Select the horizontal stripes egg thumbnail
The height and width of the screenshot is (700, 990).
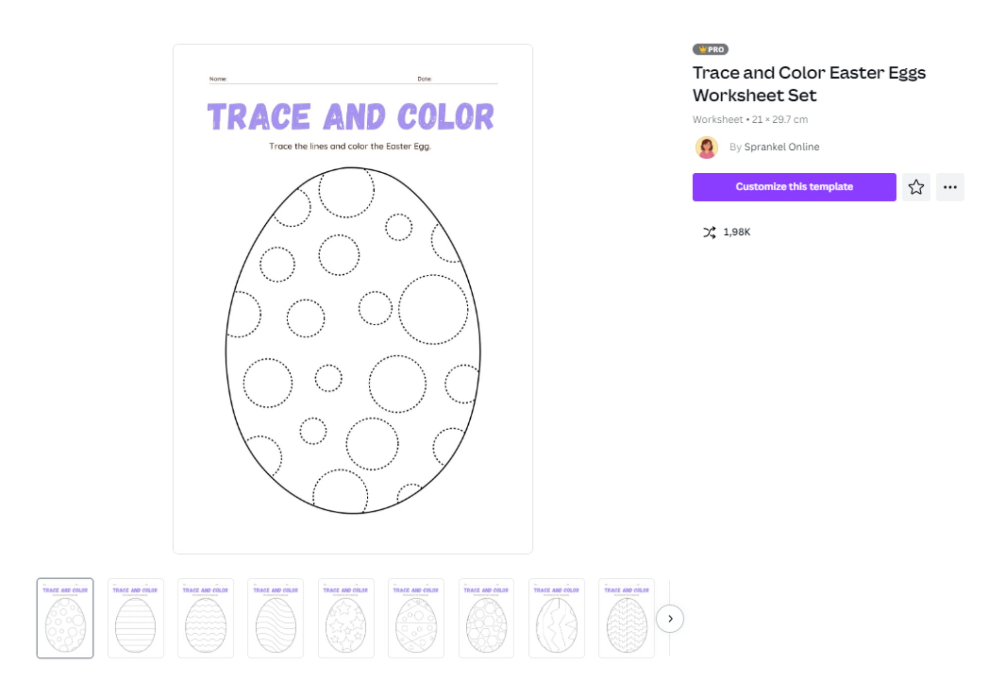(136, 618)
